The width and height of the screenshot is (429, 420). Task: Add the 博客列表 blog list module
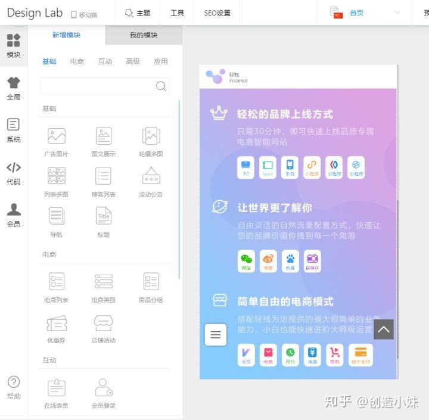tap(104, 182)
